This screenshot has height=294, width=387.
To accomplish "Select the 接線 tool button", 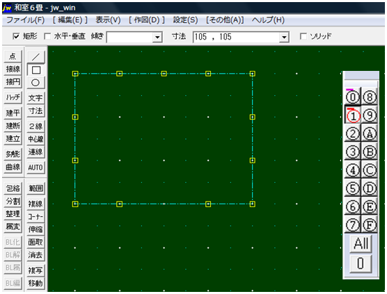I will [x=13, y=69].
